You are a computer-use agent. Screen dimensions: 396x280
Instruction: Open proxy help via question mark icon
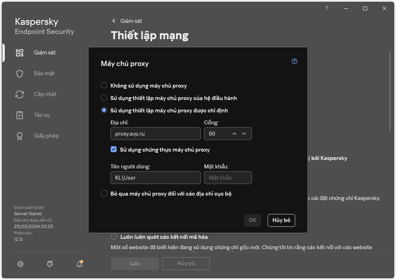(x=294, y=61)
